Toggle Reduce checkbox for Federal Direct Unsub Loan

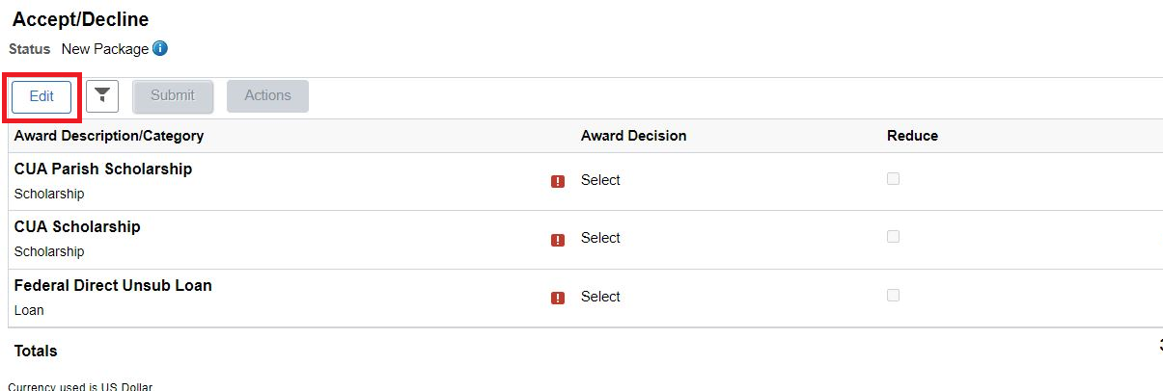tap(893, 295)
